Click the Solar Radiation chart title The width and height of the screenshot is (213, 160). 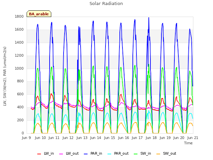tap(106, 4)
